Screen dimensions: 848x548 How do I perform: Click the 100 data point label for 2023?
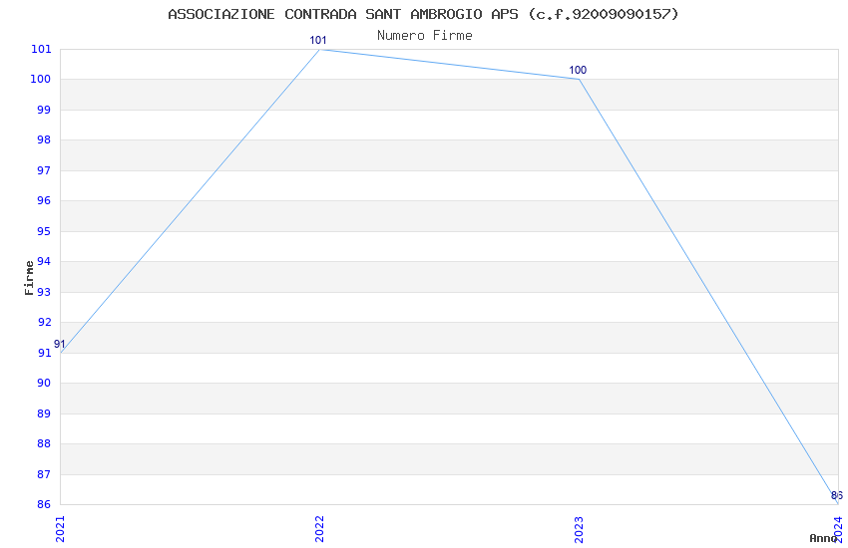(578, 70)
